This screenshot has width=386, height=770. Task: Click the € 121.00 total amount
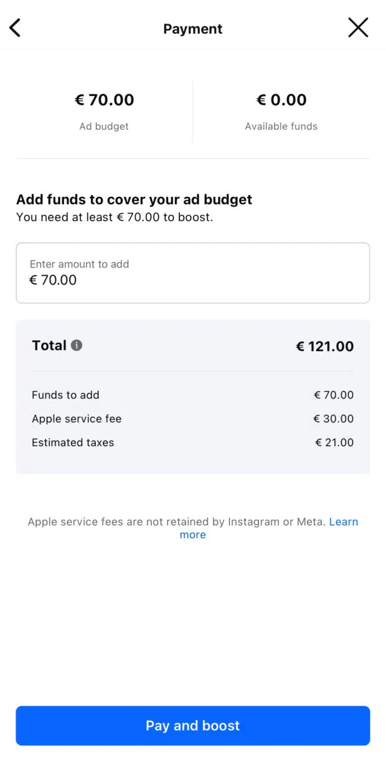[324, 346]
